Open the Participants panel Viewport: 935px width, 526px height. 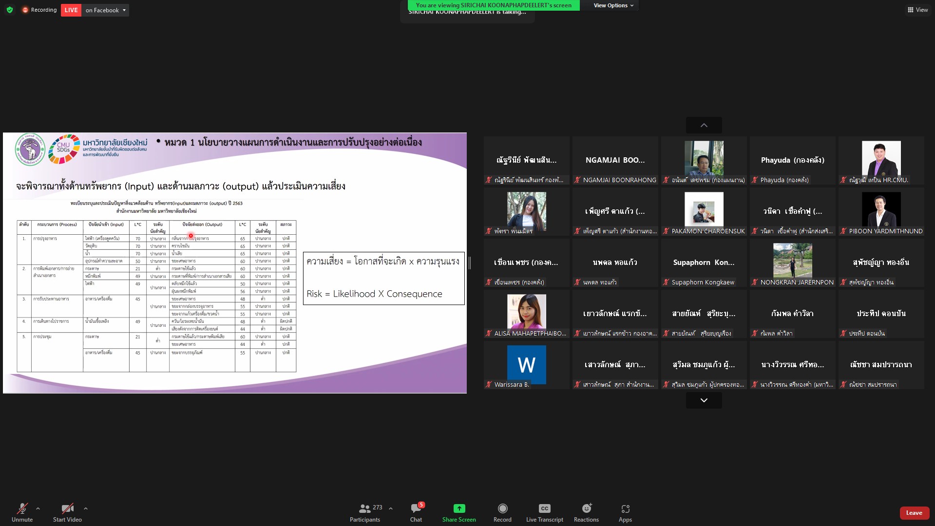365,513
